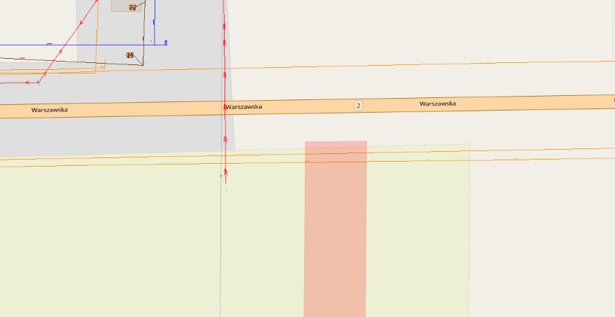Click the route number 2 shield
This screenshot has width=615, height=317.
tap(358, 106)
